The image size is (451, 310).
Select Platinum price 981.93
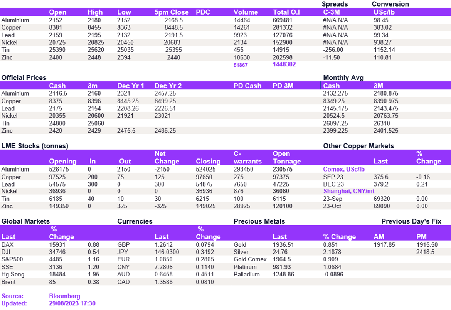point(282,267)
